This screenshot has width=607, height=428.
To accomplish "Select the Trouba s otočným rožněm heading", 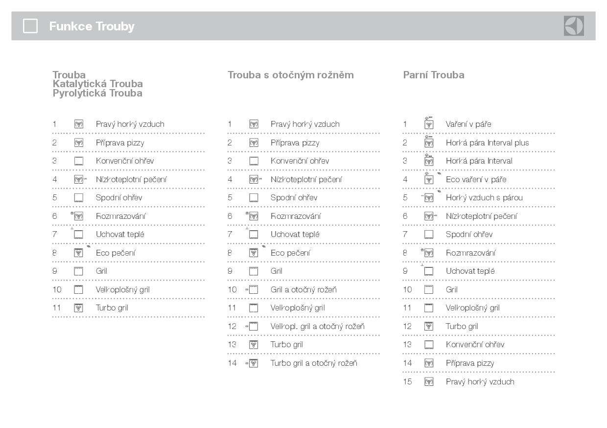I will 290,75.
